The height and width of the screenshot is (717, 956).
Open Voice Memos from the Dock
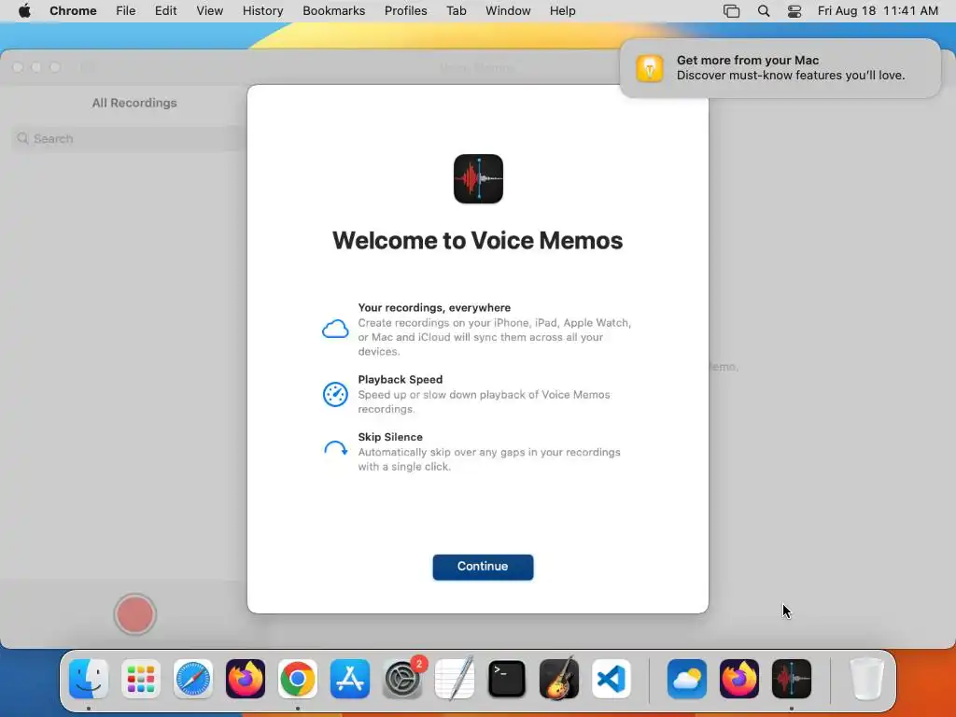[x=792, y=679]
